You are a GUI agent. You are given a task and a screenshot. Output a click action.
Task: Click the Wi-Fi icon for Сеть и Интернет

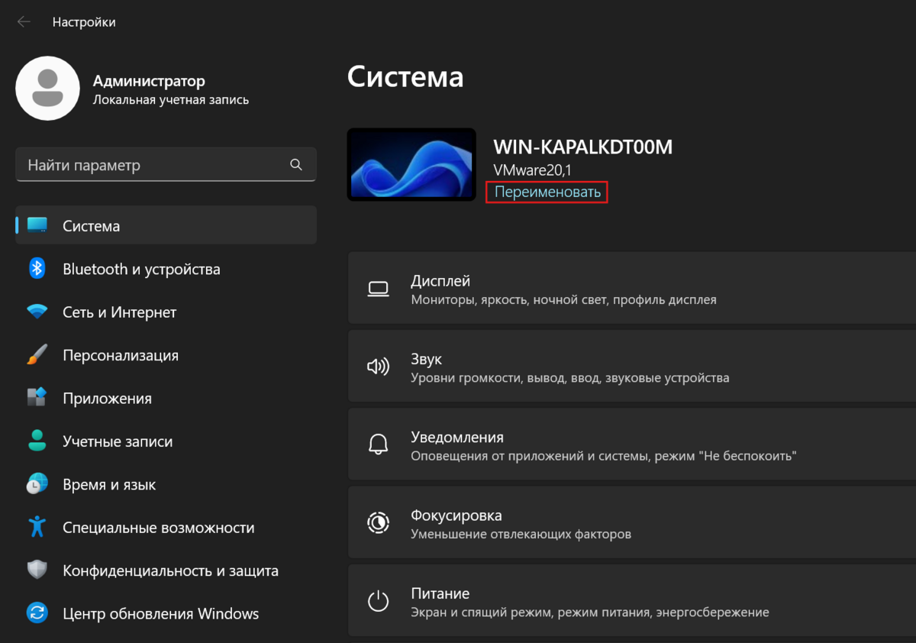[37, 312]
